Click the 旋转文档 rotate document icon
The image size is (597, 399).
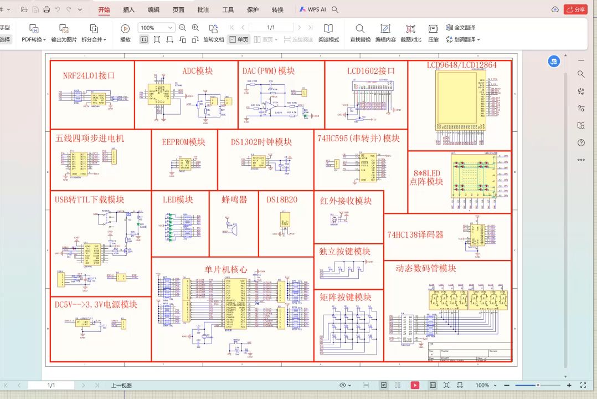click(x=213, y=32)
